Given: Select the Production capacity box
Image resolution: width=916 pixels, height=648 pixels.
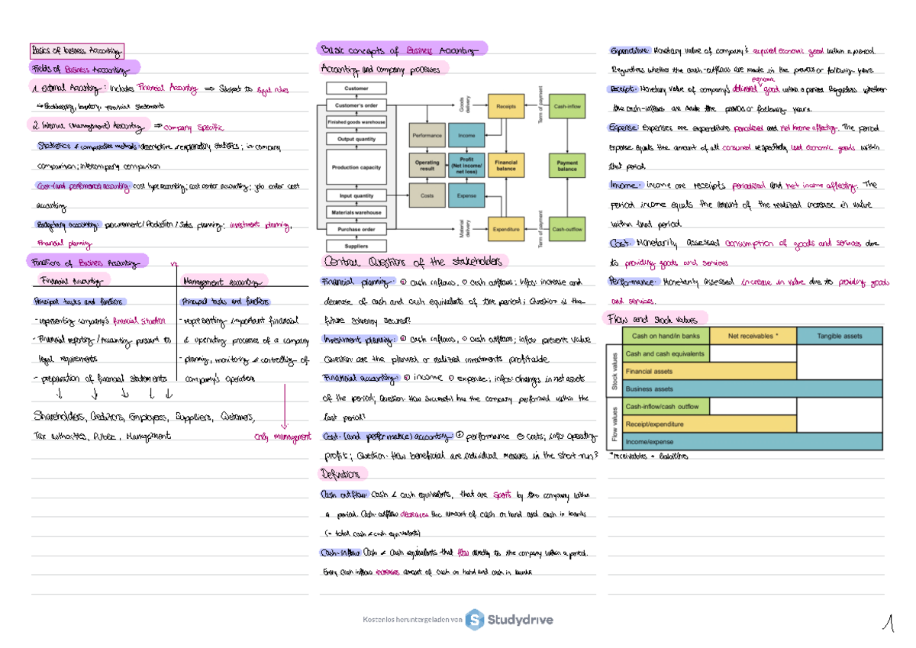Looking at the screenshot, I should (356, 166).
